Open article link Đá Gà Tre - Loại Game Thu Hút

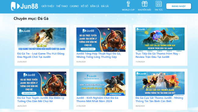coord(41,55)
